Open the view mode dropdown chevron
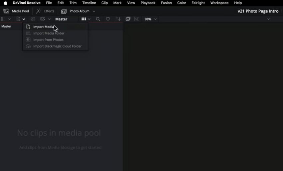Image resolution: width=283 pixels, height=171 pixels. click(89, 19)
